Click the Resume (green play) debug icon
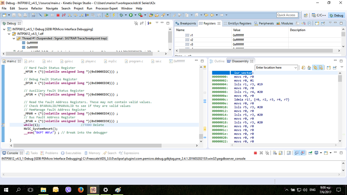347x195 pixels. click(46, 15)
